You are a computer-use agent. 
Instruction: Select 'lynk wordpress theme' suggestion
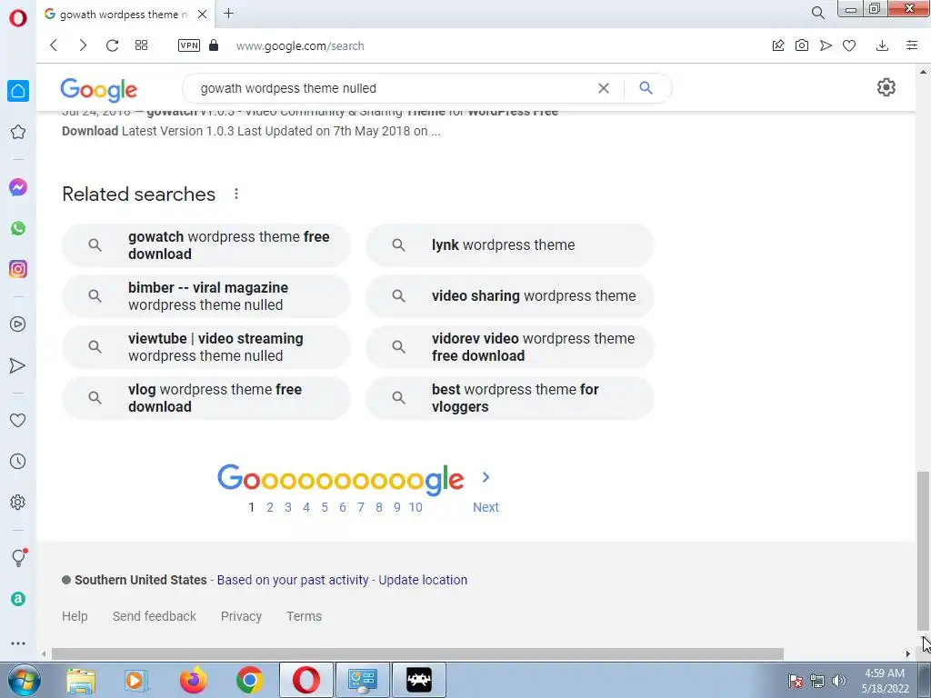coord(510,245)
